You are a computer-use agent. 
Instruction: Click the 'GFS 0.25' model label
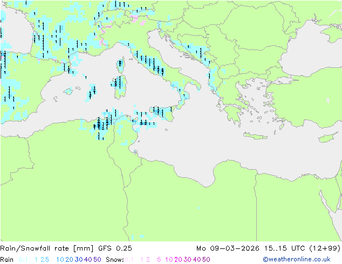[115, 248]
